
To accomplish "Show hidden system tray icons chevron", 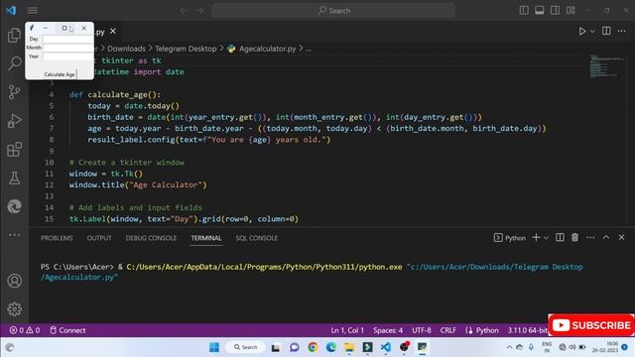I will click(x=509, y=347).
